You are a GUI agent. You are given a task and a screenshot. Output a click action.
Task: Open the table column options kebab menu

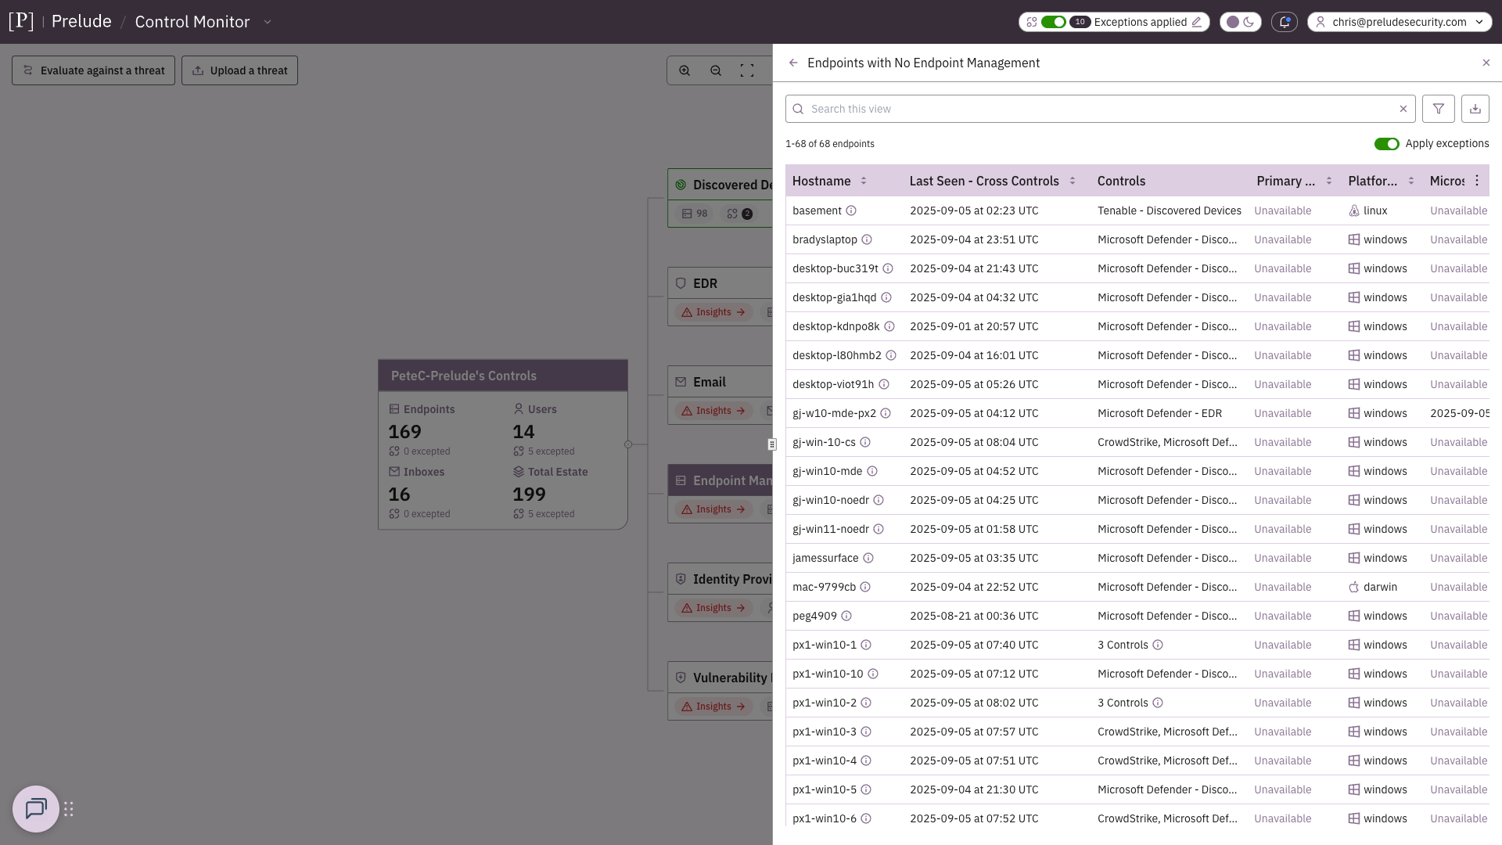1477,181
